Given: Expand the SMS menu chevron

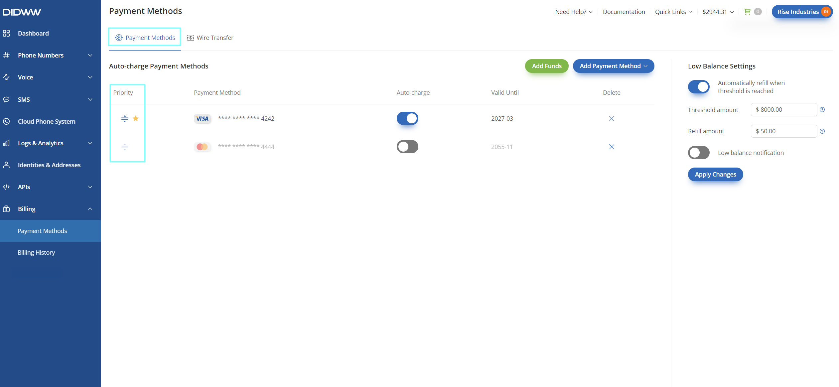Looking at the screenshot, I should click(90, 99).
